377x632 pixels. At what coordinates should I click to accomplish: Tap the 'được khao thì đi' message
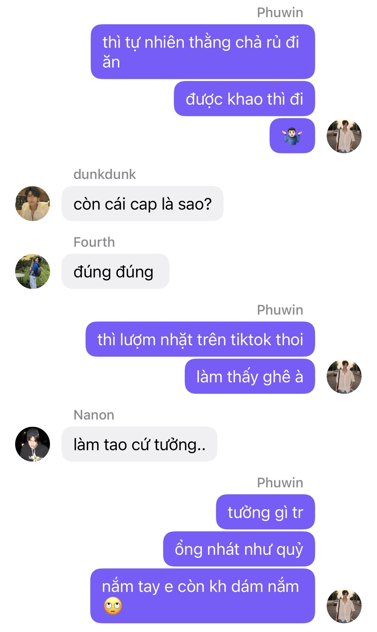click(x=244, y=98)
